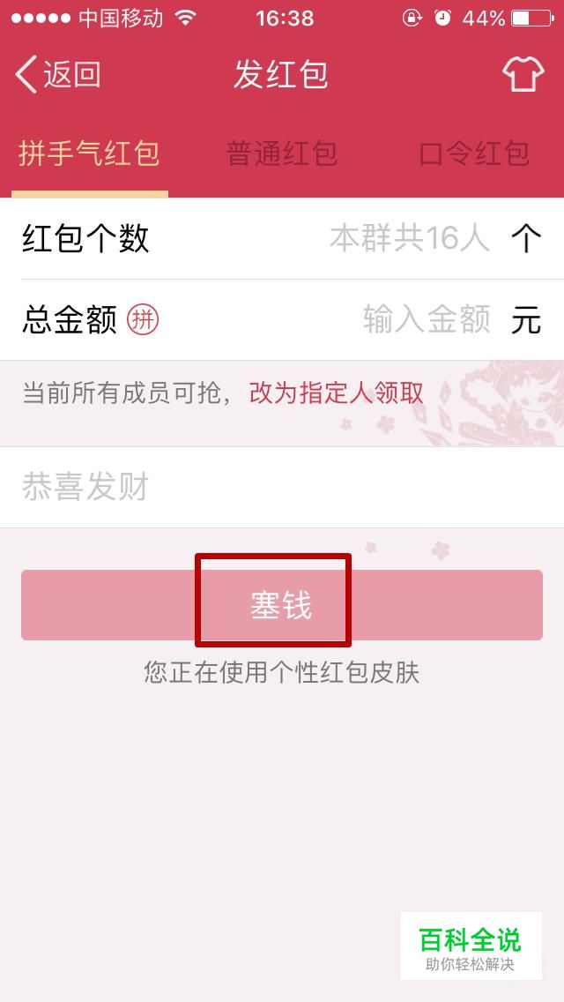Tap the signal strength dots
Screen dimensions: 564x1002
tap(41, 19)
